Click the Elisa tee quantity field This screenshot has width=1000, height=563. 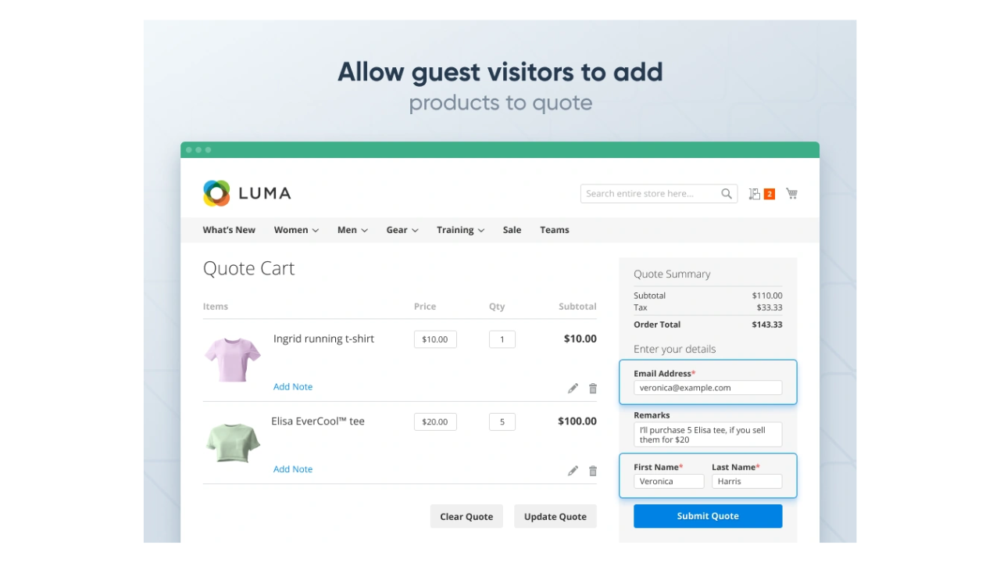click(x=502, y=422)
